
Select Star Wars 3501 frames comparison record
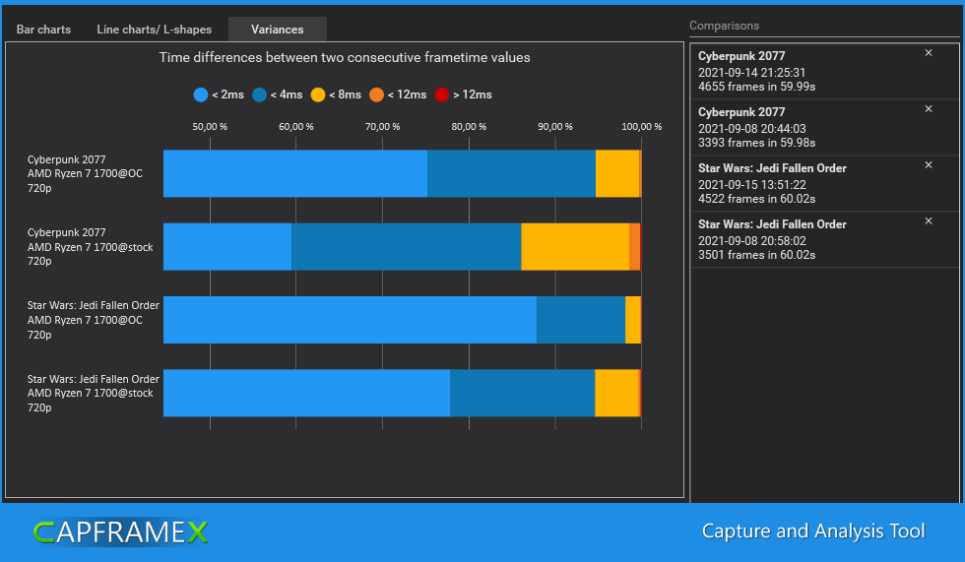click(x=825, y=239)
